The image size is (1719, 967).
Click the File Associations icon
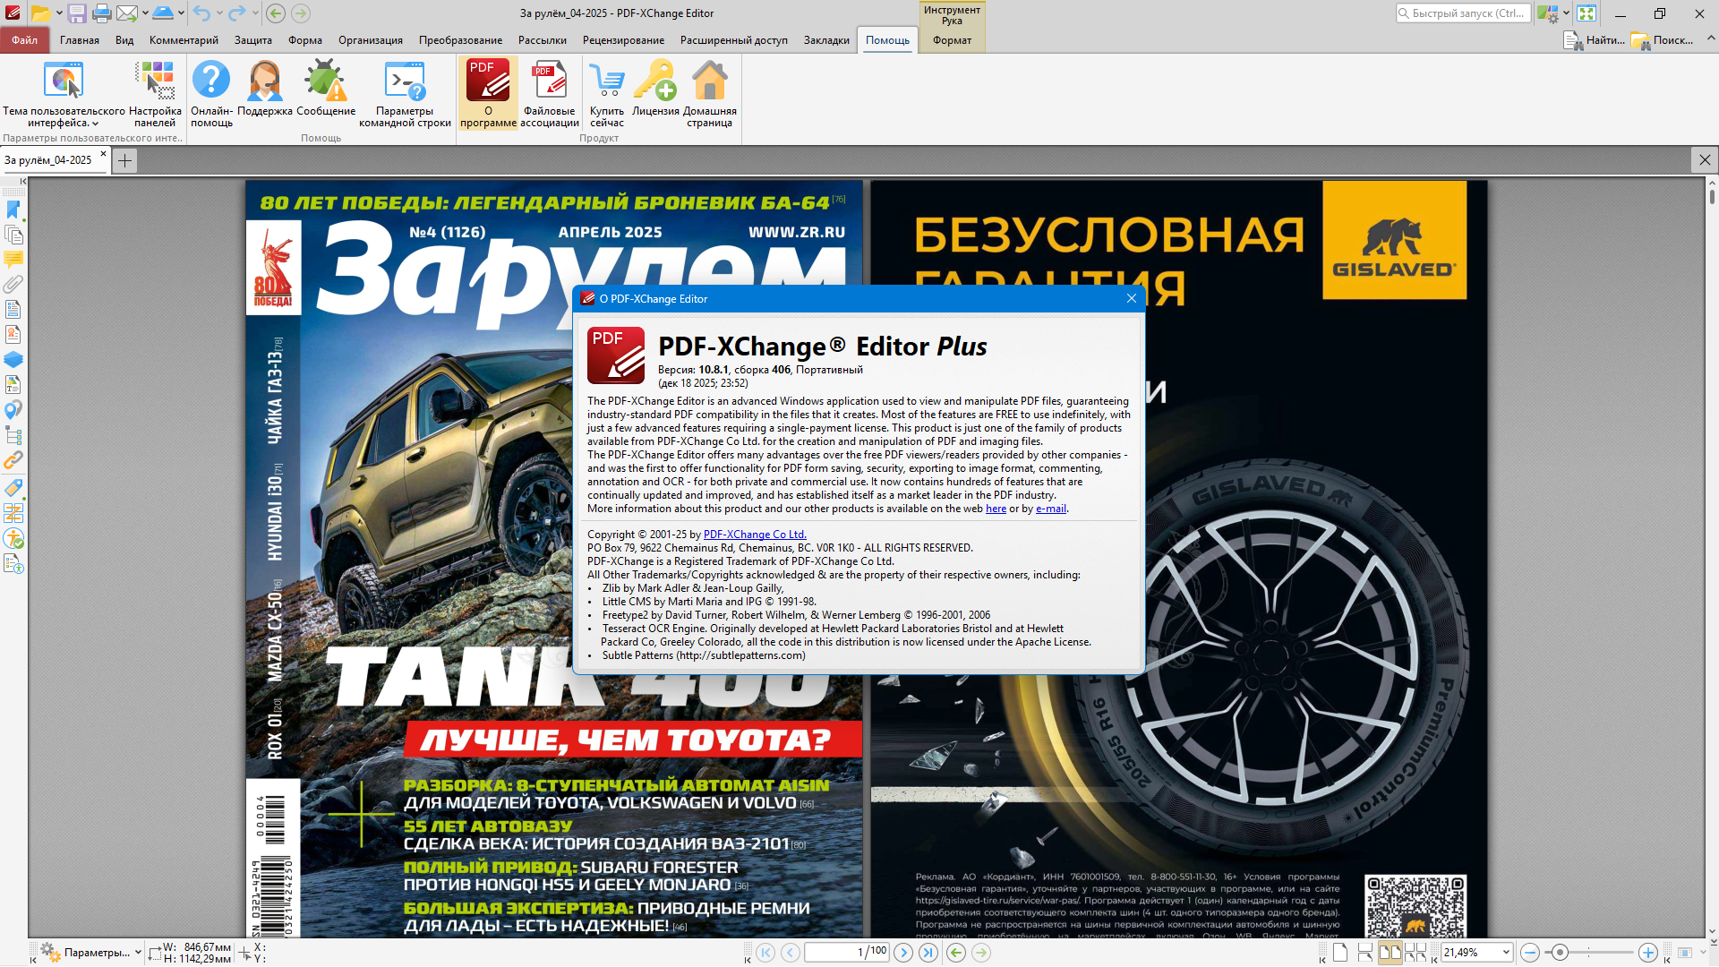pos(549,82)
